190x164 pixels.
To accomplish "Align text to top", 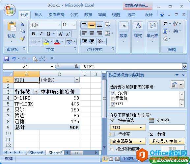I will click(84, 25).
